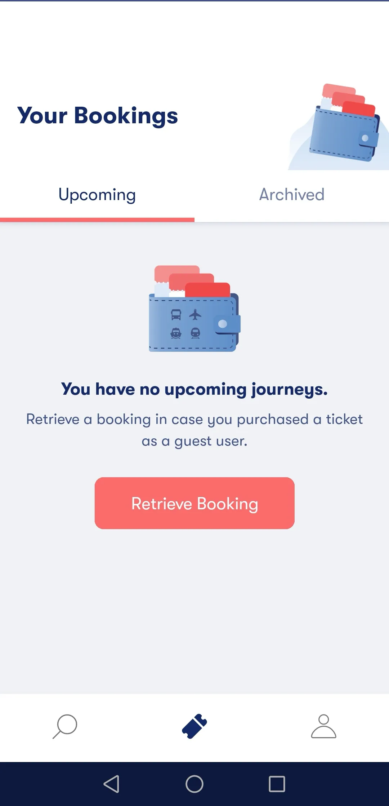The height and width of the screenshot is (806, 389).
Task: Open recent apps with the square button
Action: click(277, 784)
